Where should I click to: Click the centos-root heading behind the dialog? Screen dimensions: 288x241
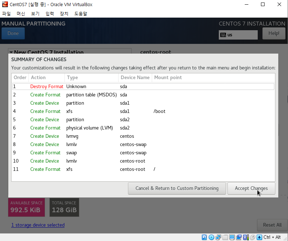156,52
